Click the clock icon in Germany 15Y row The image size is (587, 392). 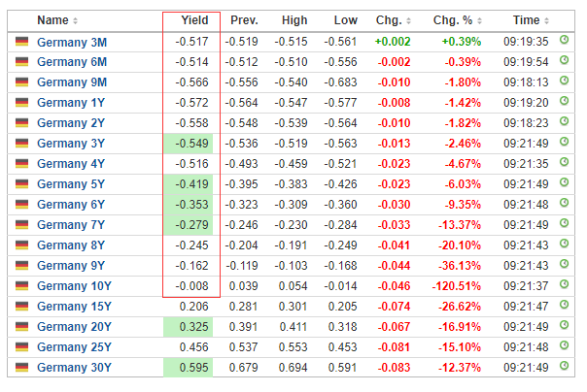pyautogui.click(x=565, y=306)
